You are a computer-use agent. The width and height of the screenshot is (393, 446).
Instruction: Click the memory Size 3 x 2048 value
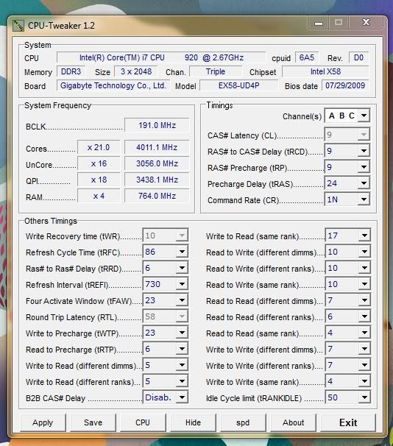[x=136, y=71]
